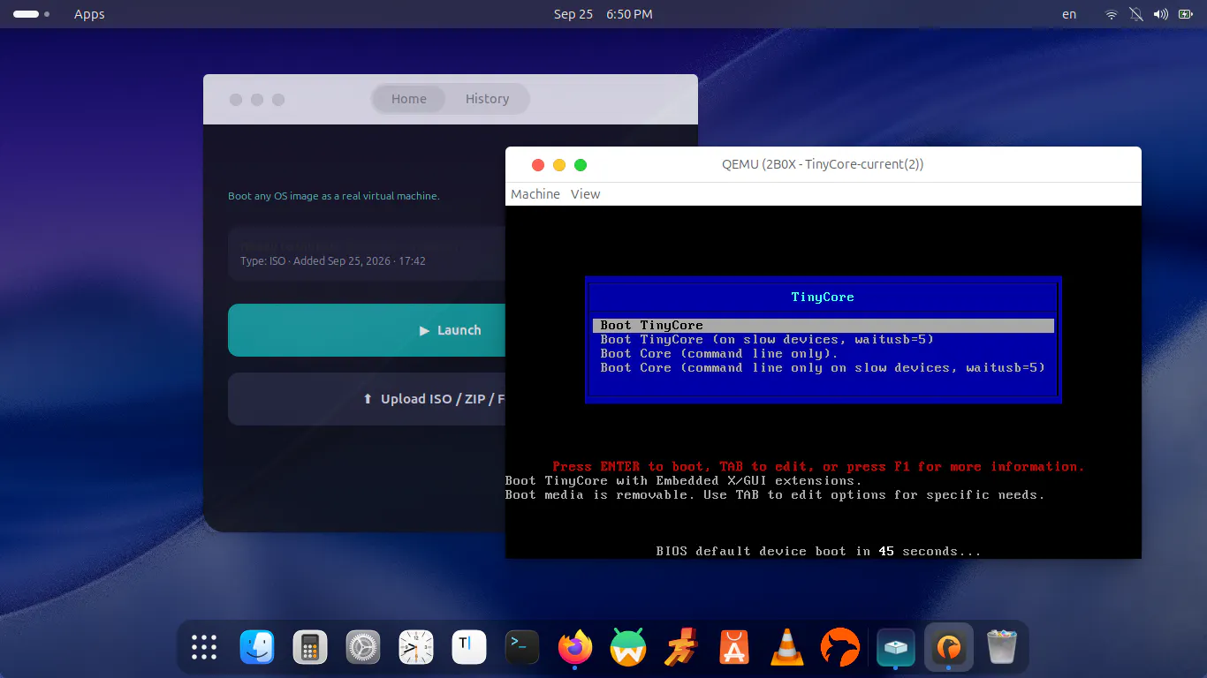Open the volume speaker indicator in the top bar
1207x678 pixels.
[x=1161, y=14]
